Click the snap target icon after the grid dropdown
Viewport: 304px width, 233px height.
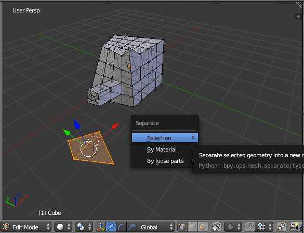281,227
